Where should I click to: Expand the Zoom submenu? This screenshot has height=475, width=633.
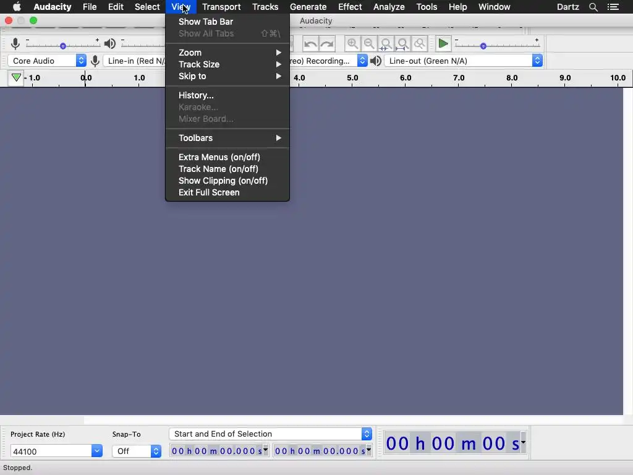pyautogui.click(x=227, y=53)
